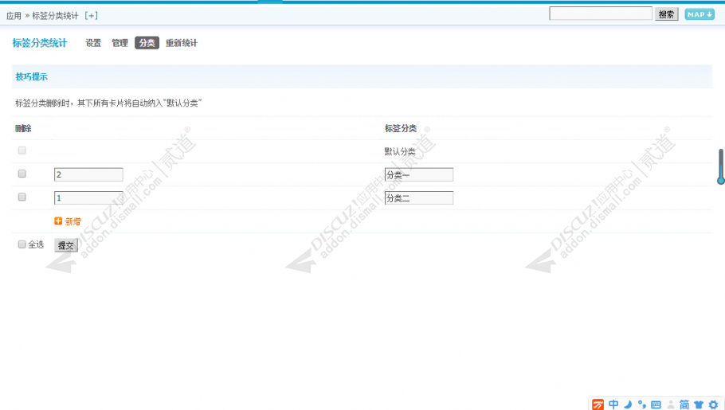Open the 重新统计 tab
Image resolution: width=725 pixels, height=410 pixels.
point(182,43)
